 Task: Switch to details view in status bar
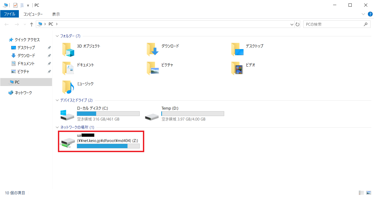point(361,193)
